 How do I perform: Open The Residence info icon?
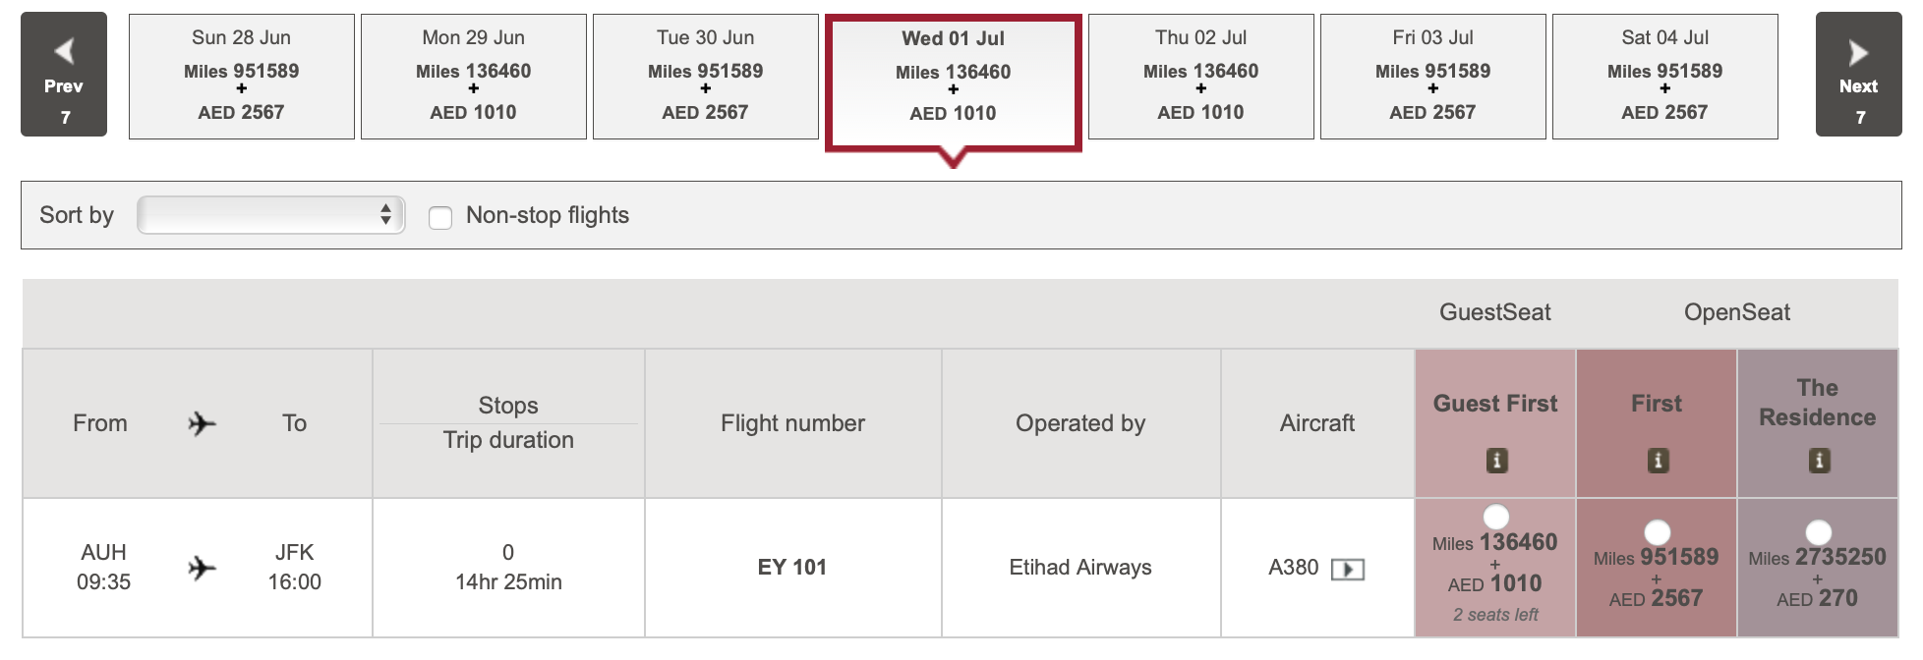[x=1818, y=460]
